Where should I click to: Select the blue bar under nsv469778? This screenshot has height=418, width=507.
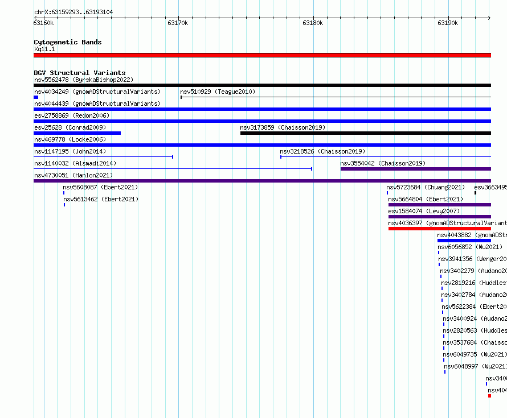pyautogui.click(x=262, y=145)
